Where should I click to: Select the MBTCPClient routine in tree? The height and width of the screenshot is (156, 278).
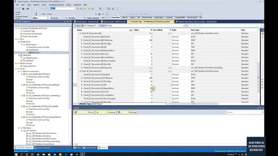[34, 52]
